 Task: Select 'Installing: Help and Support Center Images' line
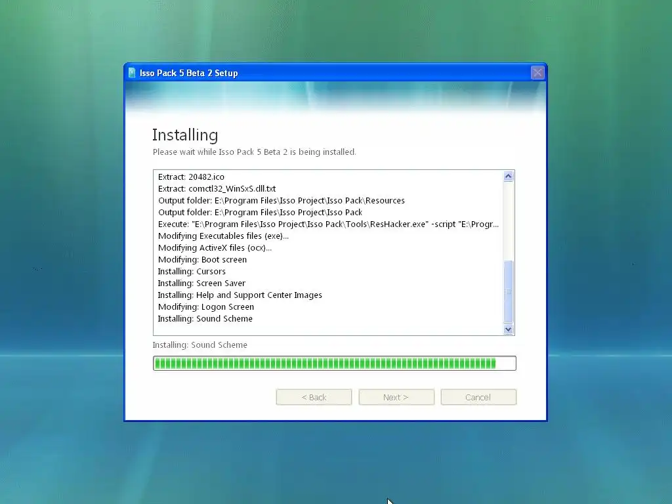[240, 295]
